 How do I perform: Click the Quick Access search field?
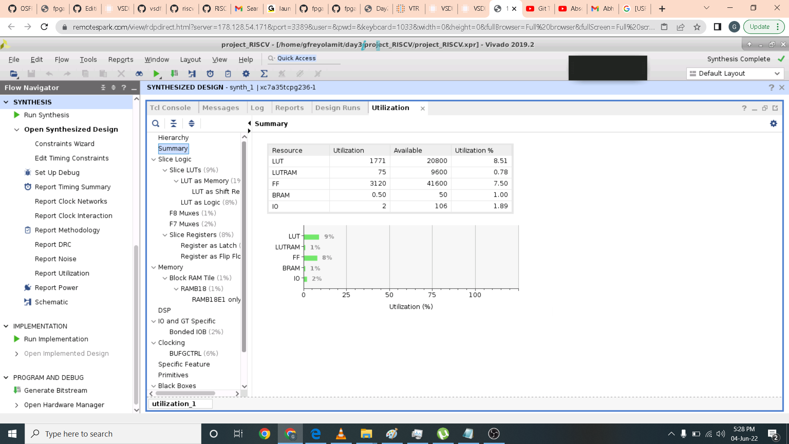pos(304,58)
